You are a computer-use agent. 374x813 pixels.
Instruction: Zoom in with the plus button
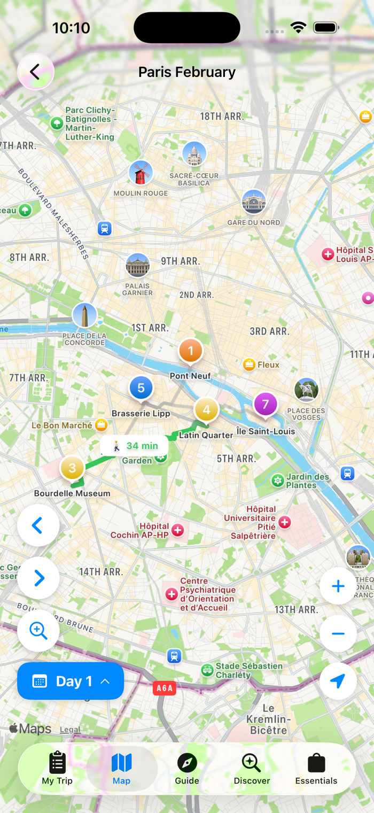point(338,586)
